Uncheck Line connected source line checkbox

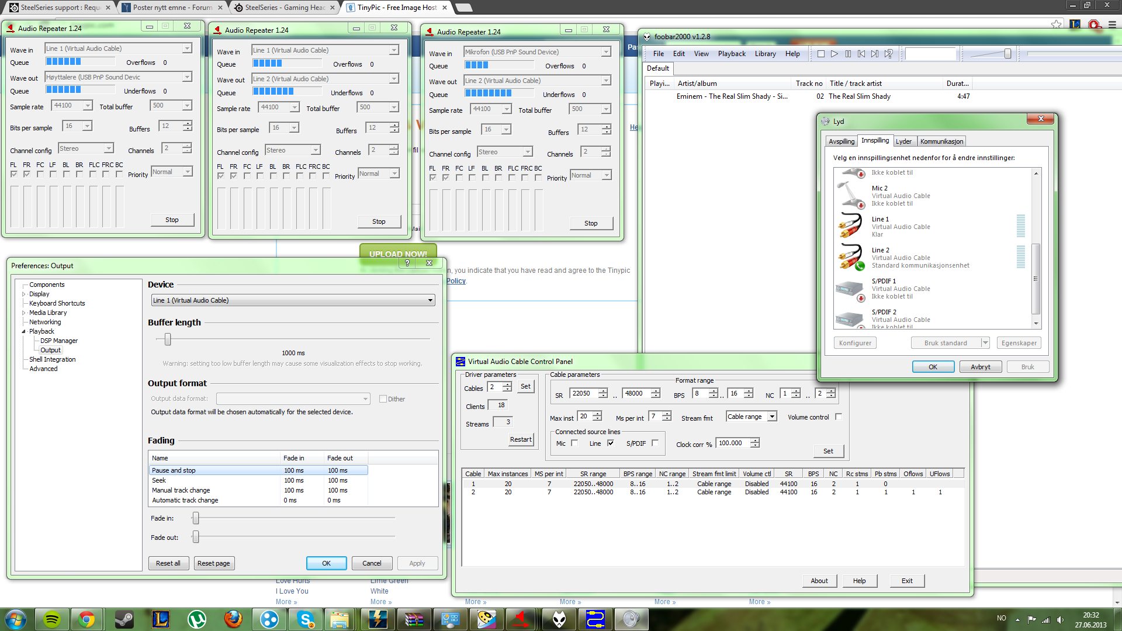click(611, 443)
